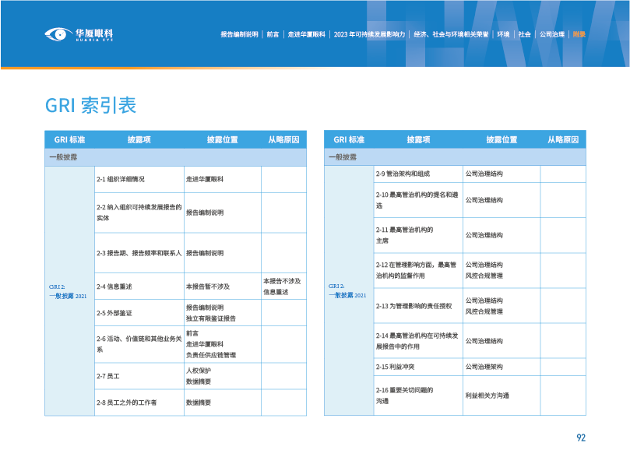Click the 2-13 disclosure item cell
The image size is (630, 464).
tap(417, 306)
